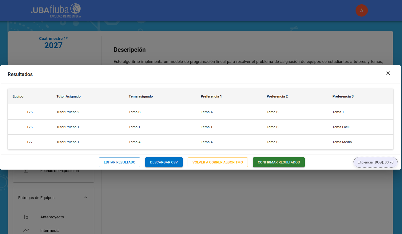Click the UBA fiuba logo
402x234 pixels.
[x=56, y=10]
